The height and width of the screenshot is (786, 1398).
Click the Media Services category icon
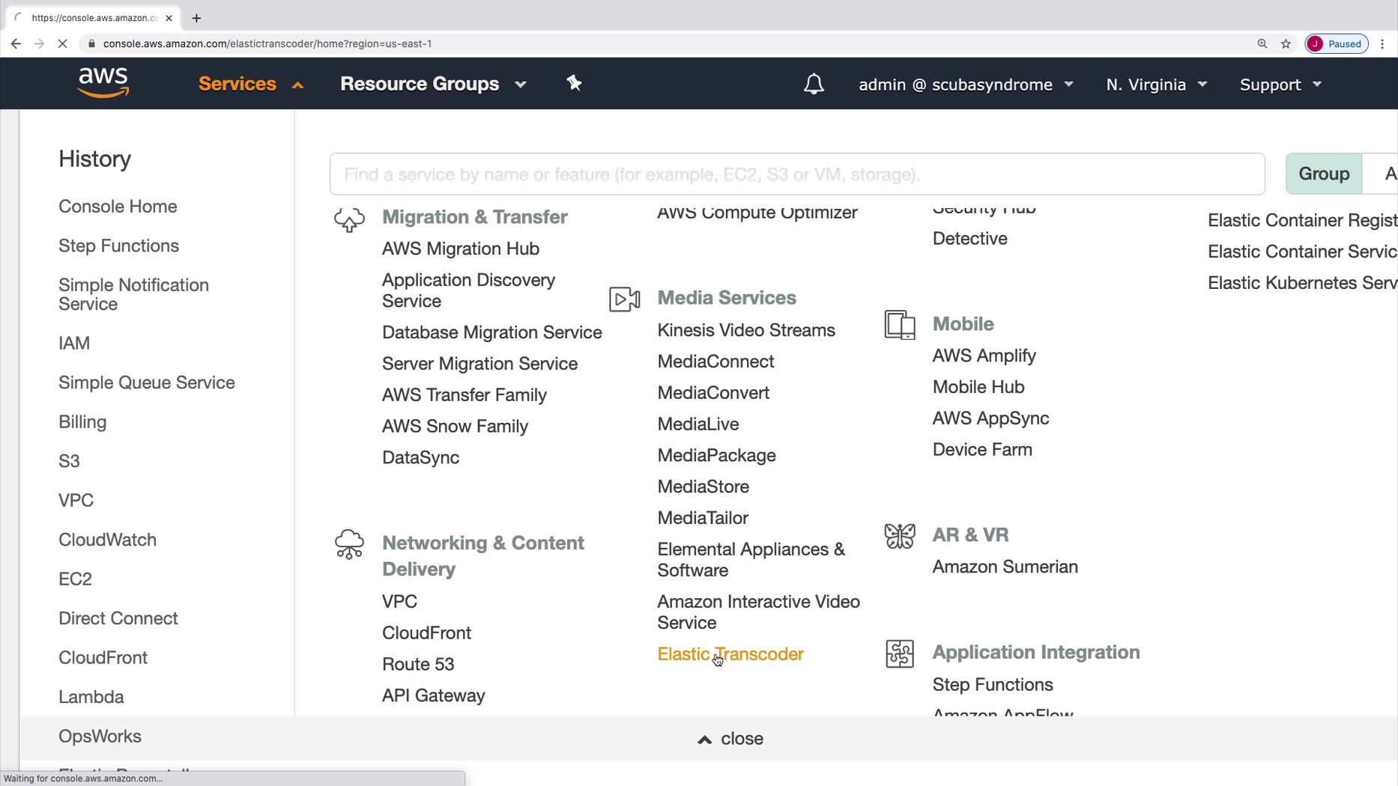(624, 299)
